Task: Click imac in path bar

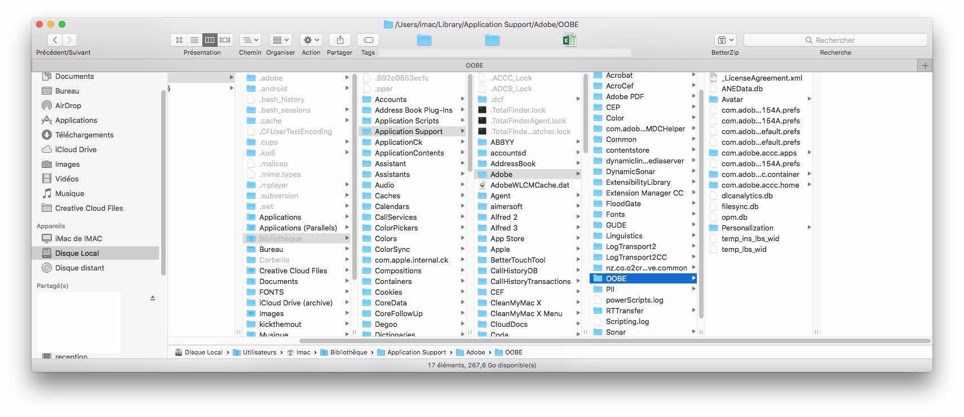Action: point(298,352)
